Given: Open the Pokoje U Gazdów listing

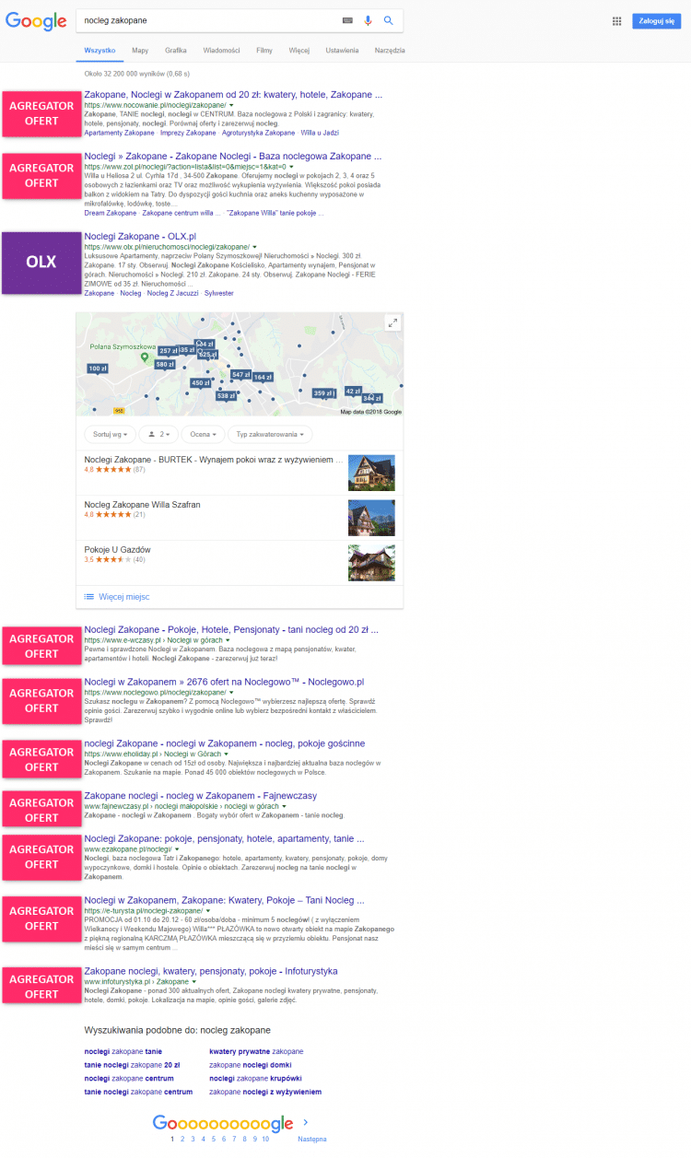Looking at the screenshot, I should (117, 550).
